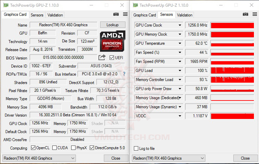259x164 pixels.
Task: Click the camera icon in the Sensors window
Action: pyautogui.click(x=246, y=14)
